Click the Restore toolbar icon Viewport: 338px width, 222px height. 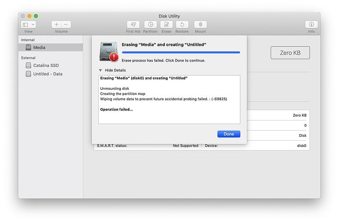182,25
